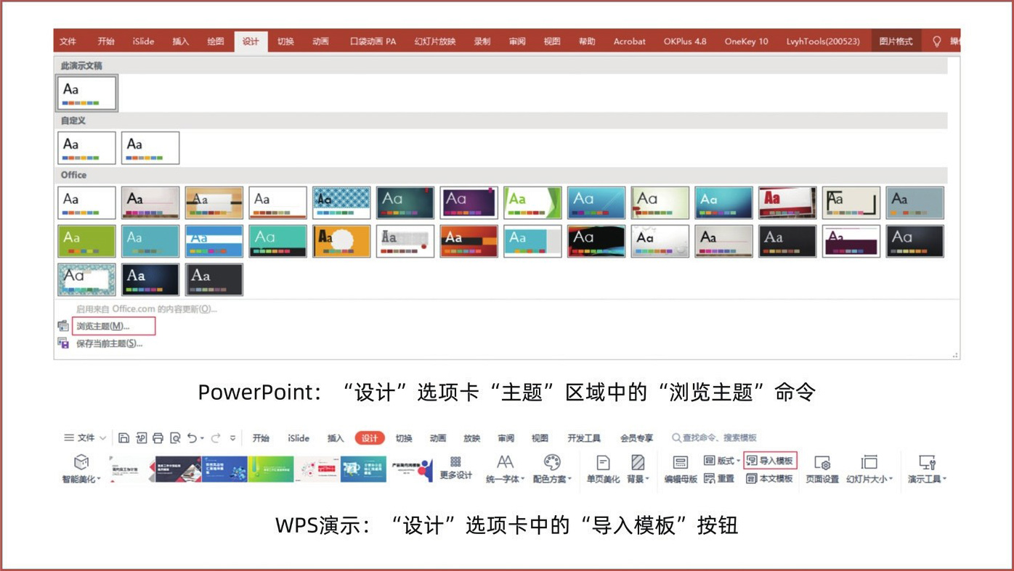Click the 单页美化 icon
This screenshot has height=571, width=1014.
pos(602,462)
